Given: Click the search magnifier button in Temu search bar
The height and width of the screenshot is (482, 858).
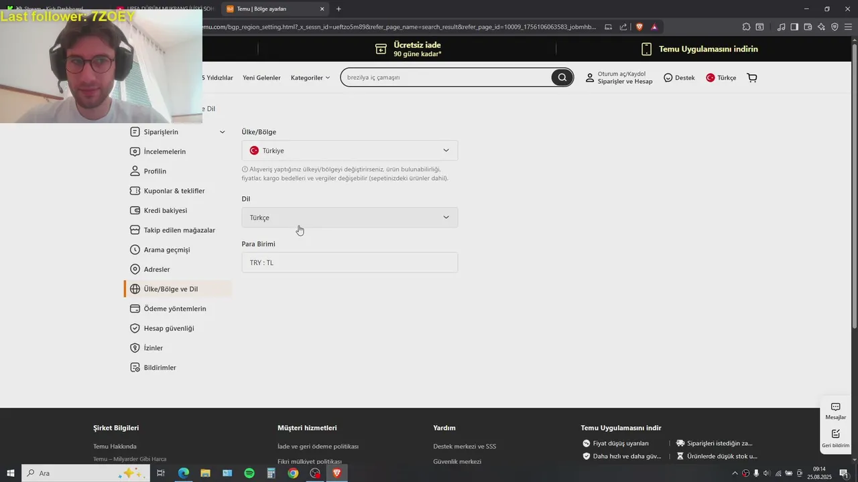Looking at the screenshot, I should tap(562, 78).
